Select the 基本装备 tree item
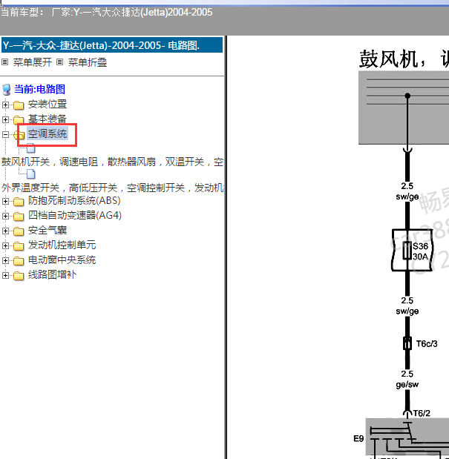 (x=47, y=119)
